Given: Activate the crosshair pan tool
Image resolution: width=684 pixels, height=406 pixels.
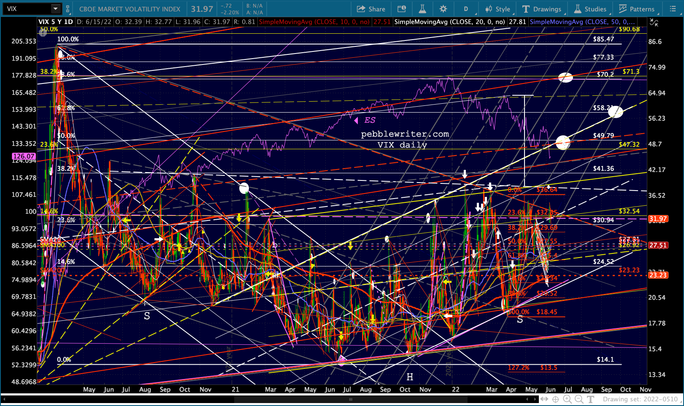Looking at the screenshot, I should pyautogui.click(x=556, y=399).
